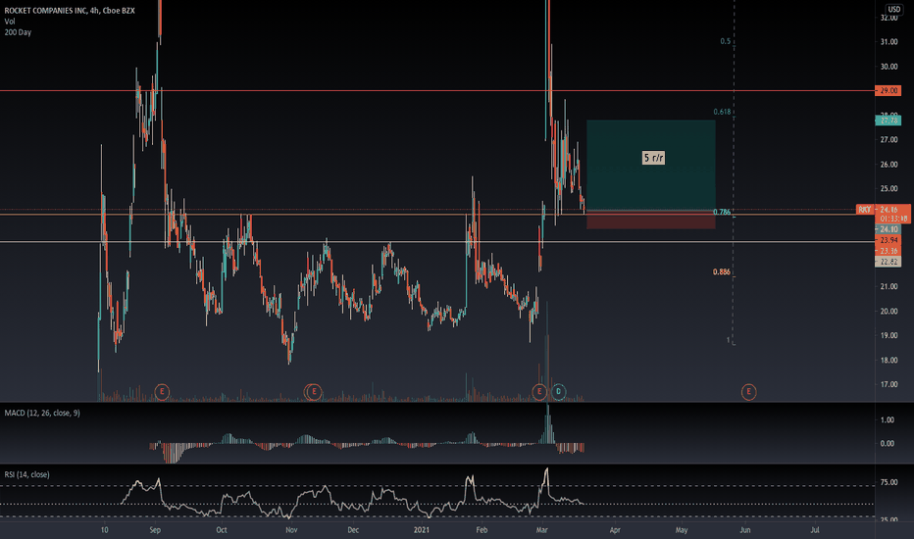Click the 75.00 level on RSI scale
The image size is (914, 539).
889,482
